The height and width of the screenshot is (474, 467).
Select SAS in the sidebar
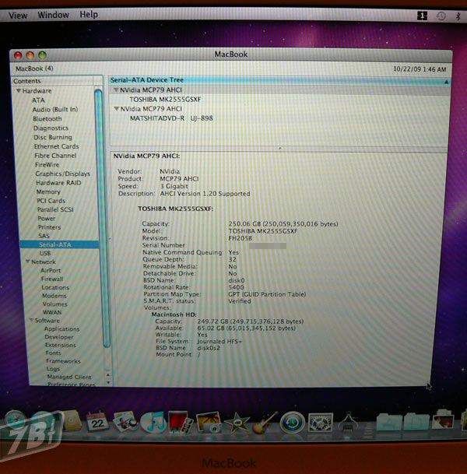(44, 236)
